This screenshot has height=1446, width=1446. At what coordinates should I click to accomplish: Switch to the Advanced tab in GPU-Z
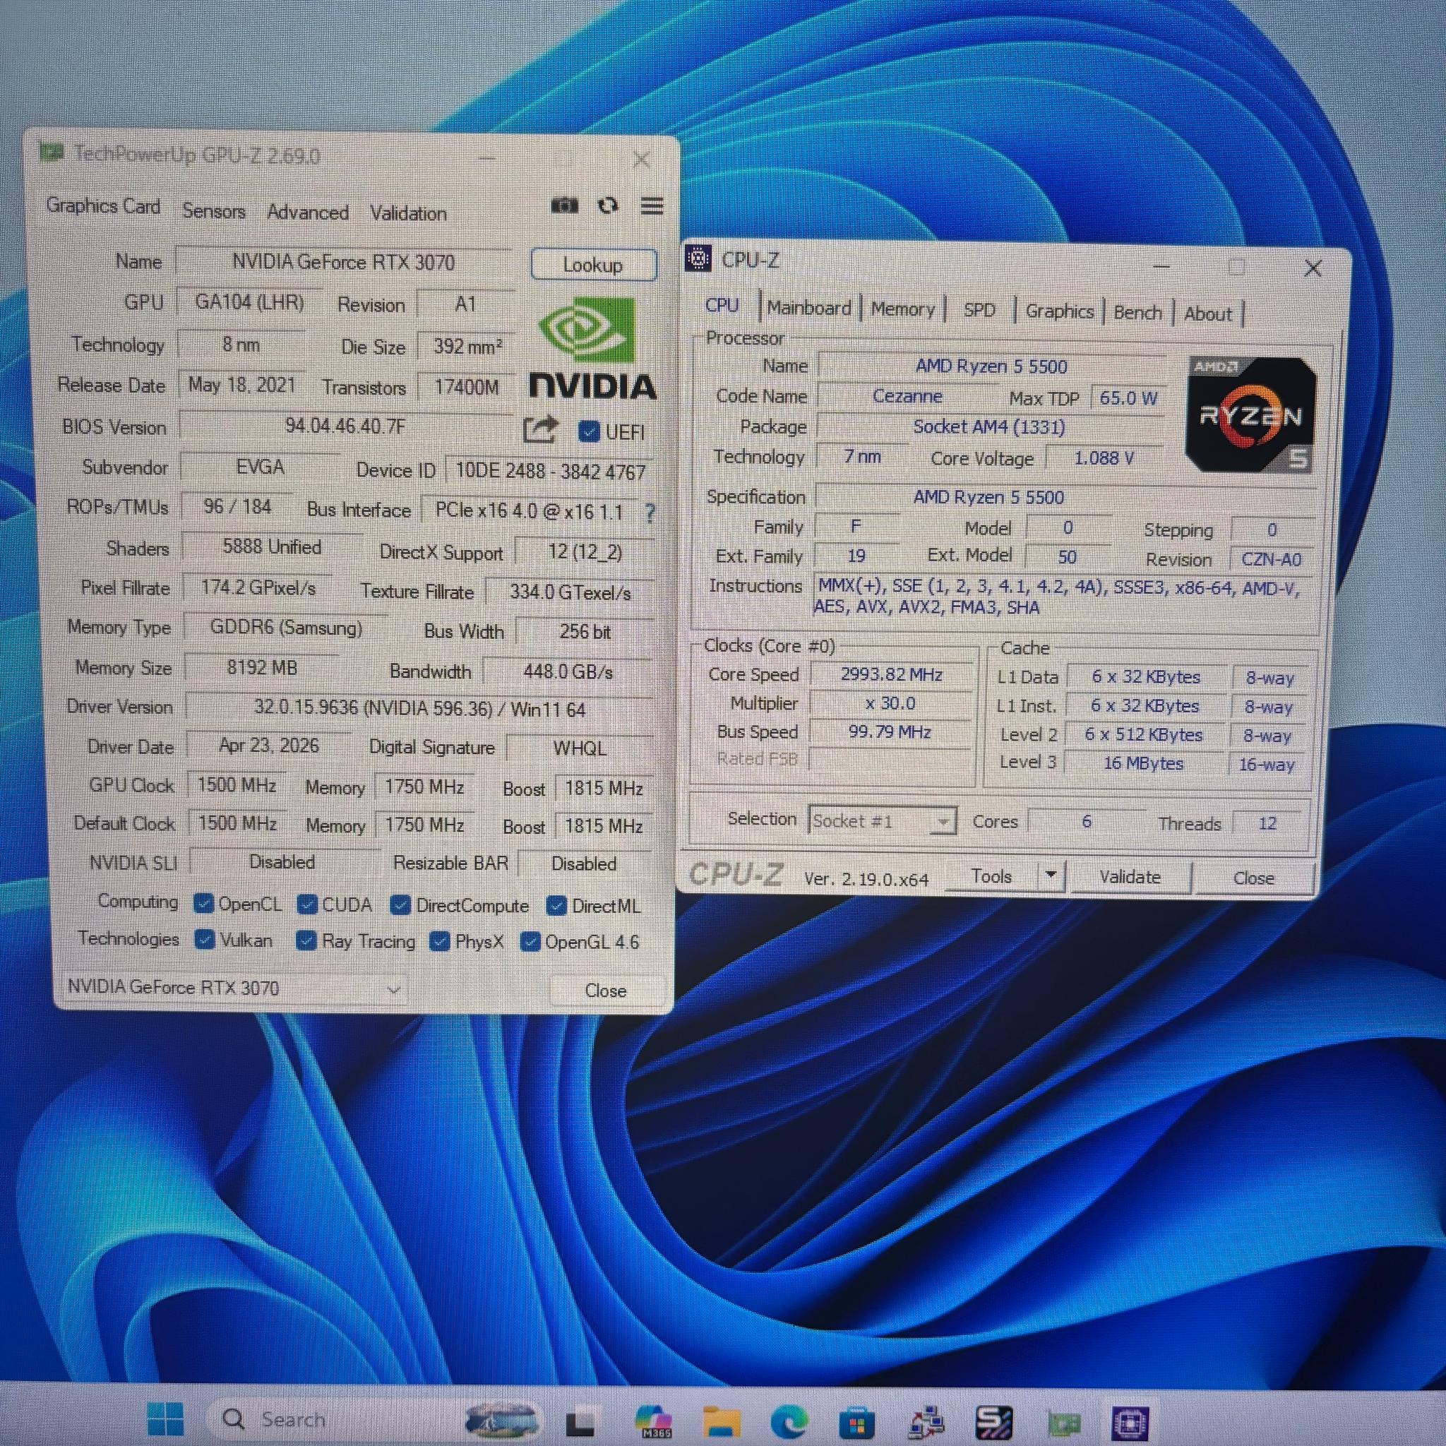click(308, 213)
